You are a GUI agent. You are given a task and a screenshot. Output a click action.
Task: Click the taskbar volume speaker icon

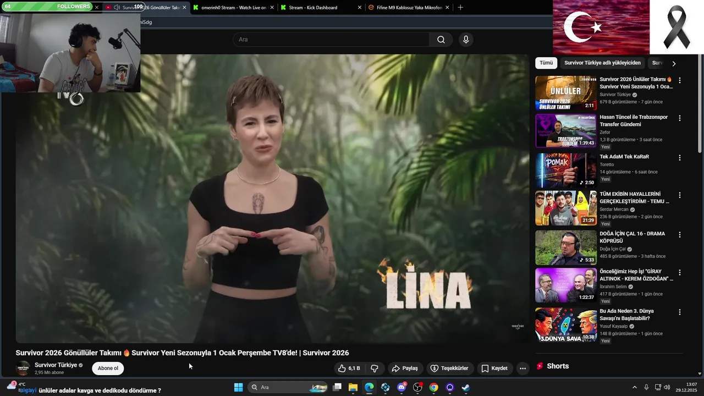pos(667,387)
